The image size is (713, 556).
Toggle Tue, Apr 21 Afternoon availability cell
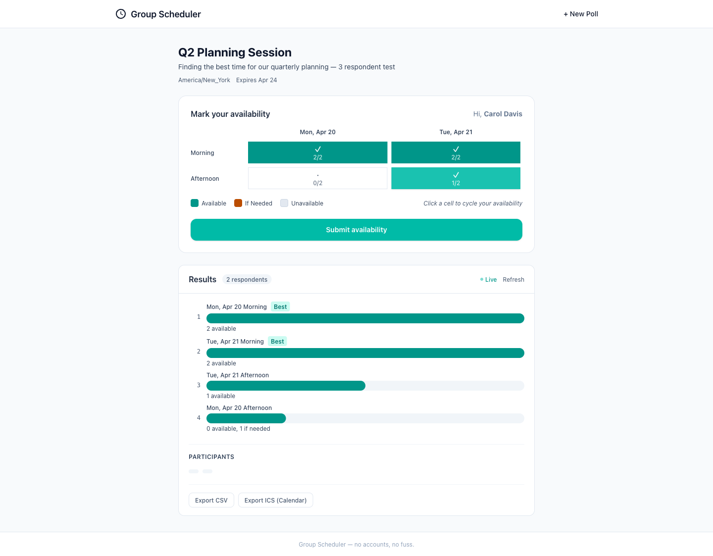coord(456,178)
